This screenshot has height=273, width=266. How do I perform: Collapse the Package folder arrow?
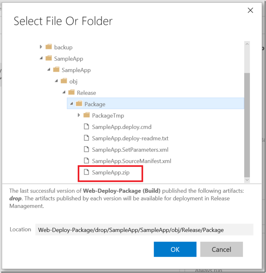(72, 104)
